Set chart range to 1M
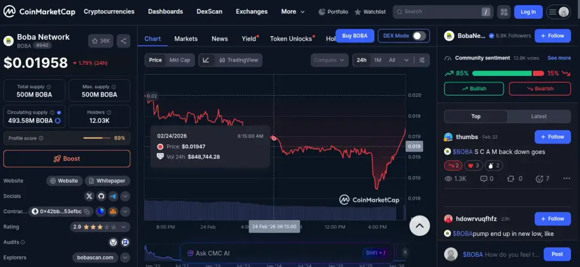 [377, 60]
